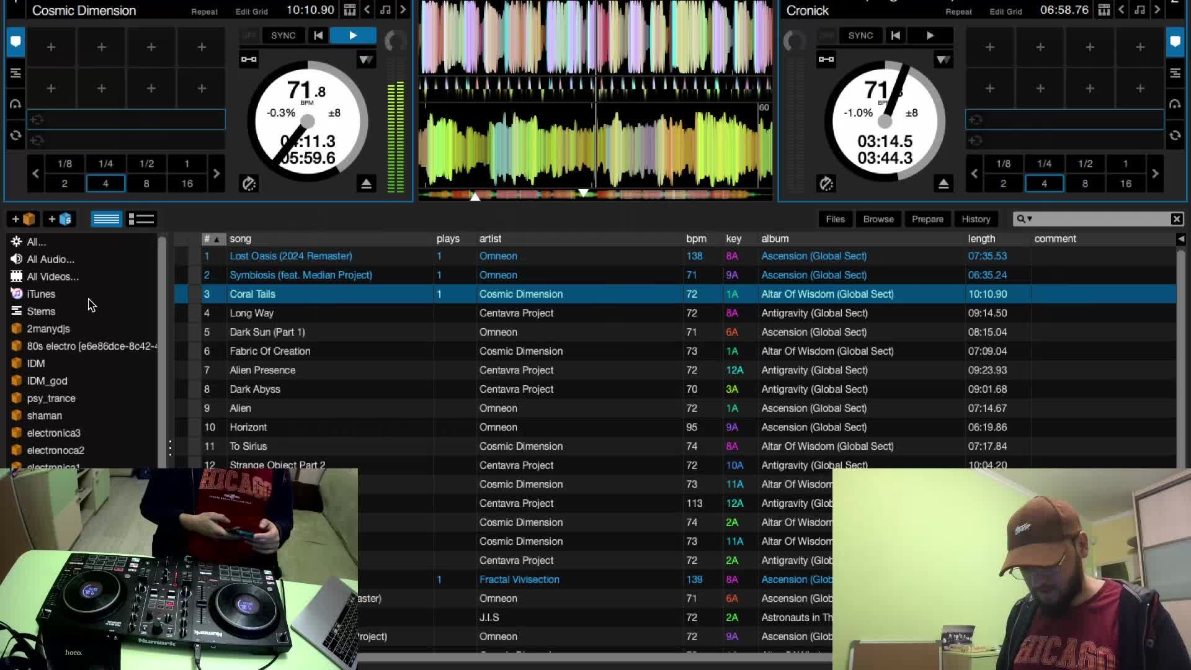
Task: Click left deck censor/slip icon
Action: click(249, 184)
